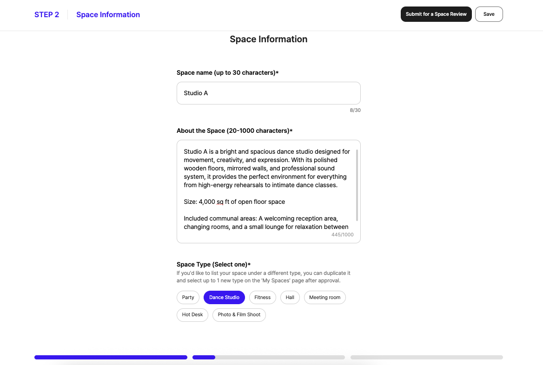Viewport: 543px width, 365px height.
Task: Click second partially filled progress segment
Action: tap(269, 357)
